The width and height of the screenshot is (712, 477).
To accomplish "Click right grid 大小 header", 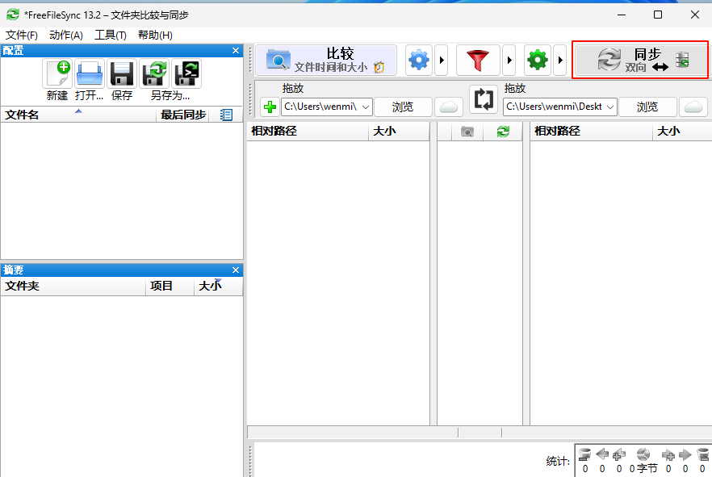I will click(682, 132).
